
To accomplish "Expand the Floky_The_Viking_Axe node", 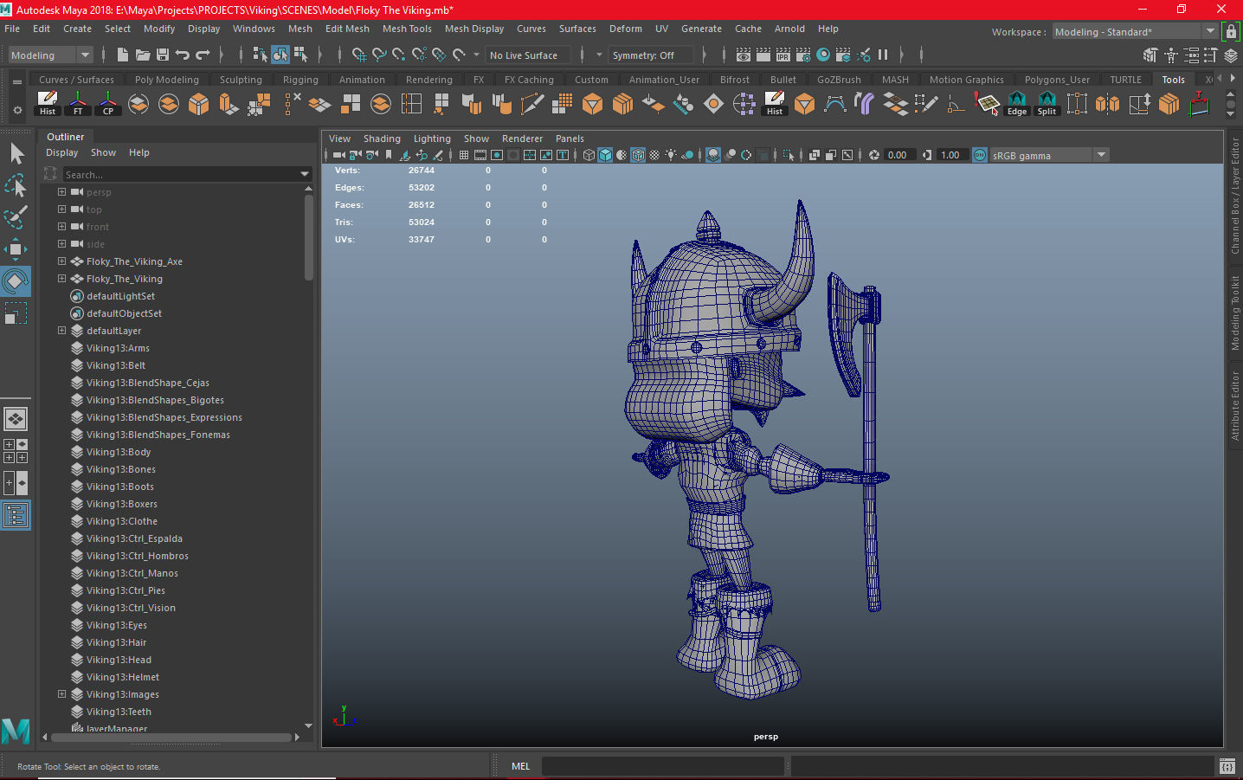I will click(x=61, y=261).
